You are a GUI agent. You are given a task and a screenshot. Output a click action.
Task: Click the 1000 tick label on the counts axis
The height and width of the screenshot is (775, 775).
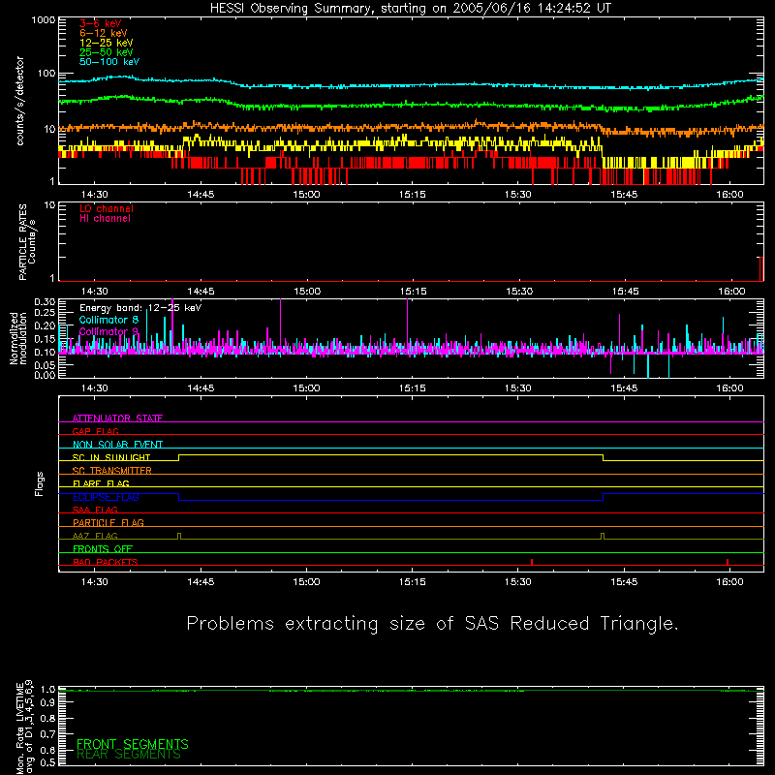coord(44,20)
